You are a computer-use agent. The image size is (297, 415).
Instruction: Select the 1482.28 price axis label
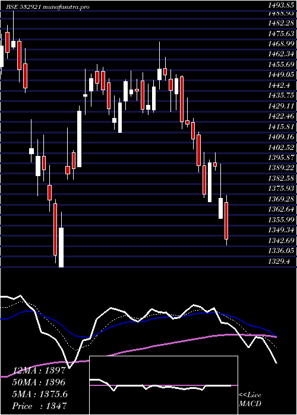point(281,23)
